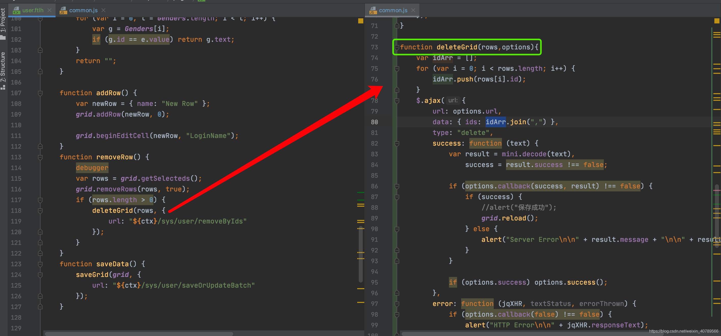Fold the deleteGrid function at line 73

coord(397,47)
